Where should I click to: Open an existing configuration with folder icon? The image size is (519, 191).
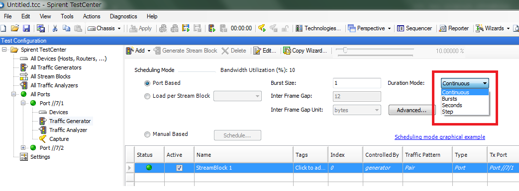point(14,28)
